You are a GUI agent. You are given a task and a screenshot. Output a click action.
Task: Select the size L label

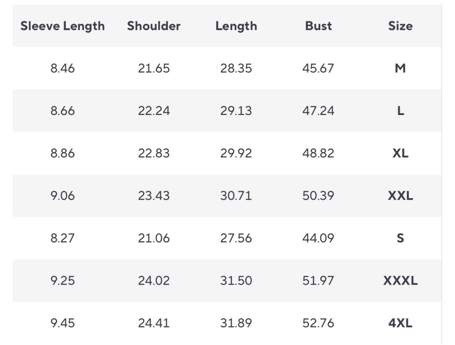coord(400,111)
